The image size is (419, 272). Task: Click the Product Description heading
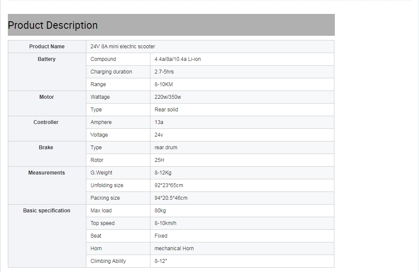(53, 25)
